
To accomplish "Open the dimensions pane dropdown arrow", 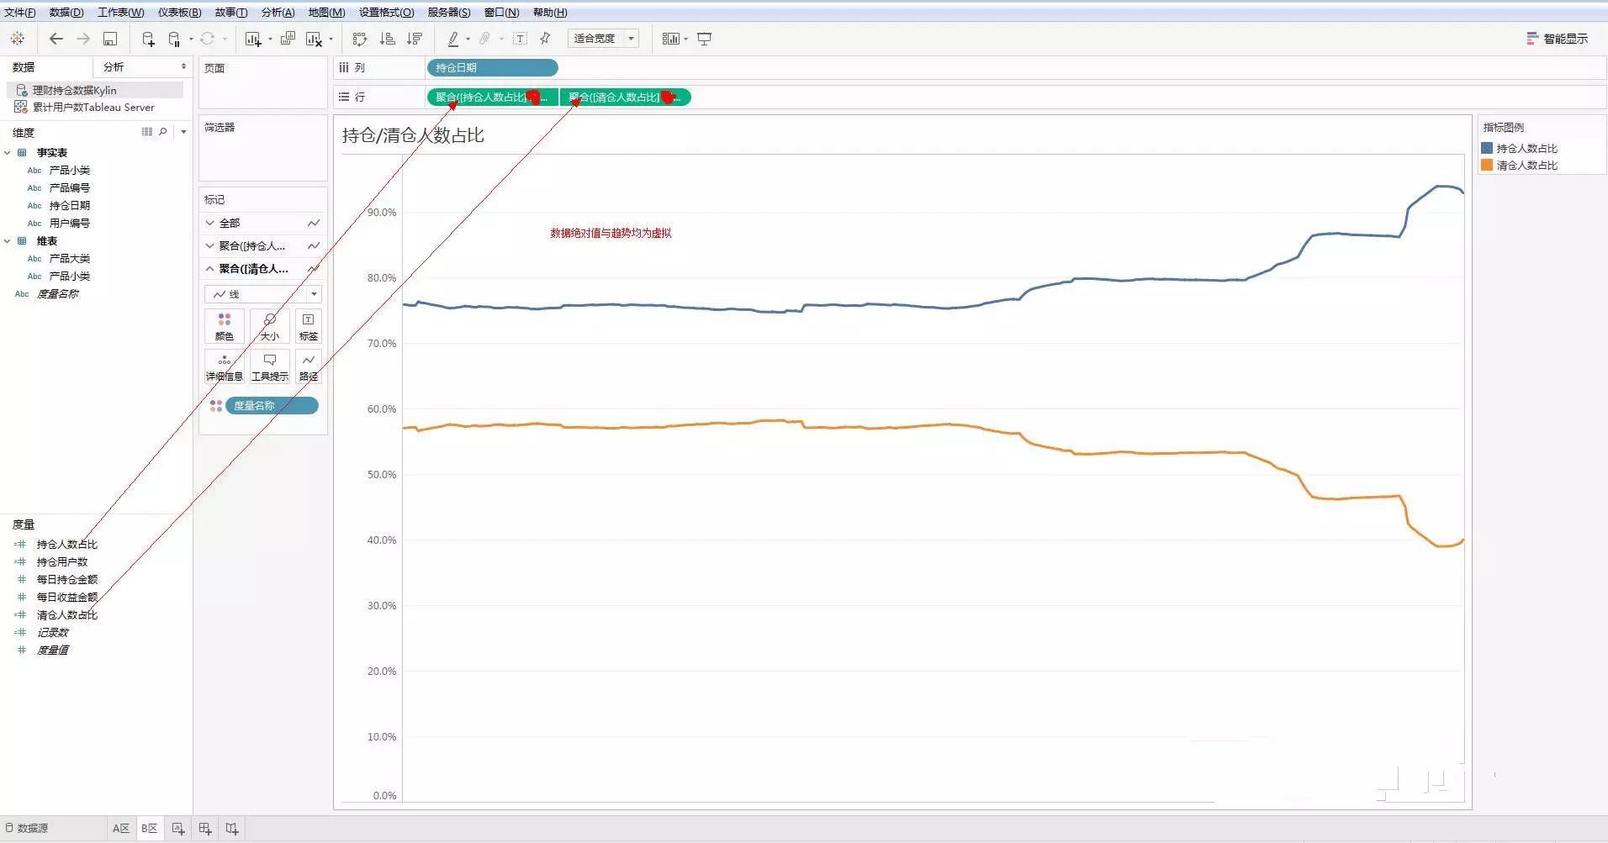I will click(x=183, y=132).
